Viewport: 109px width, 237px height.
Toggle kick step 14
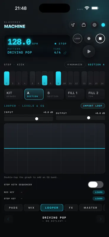click(x=90, y=78)
